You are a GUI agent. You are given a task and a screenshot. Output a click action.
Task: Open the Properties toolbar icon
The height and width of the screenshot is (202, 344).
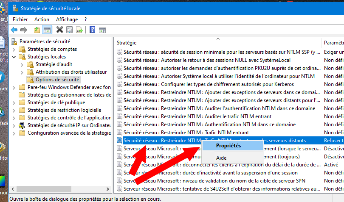[x=69, y=30]
